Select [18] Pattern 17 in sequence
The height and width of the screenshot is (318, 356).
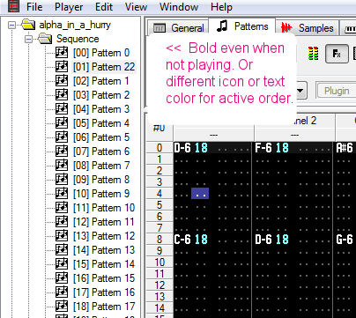point(104,307)
